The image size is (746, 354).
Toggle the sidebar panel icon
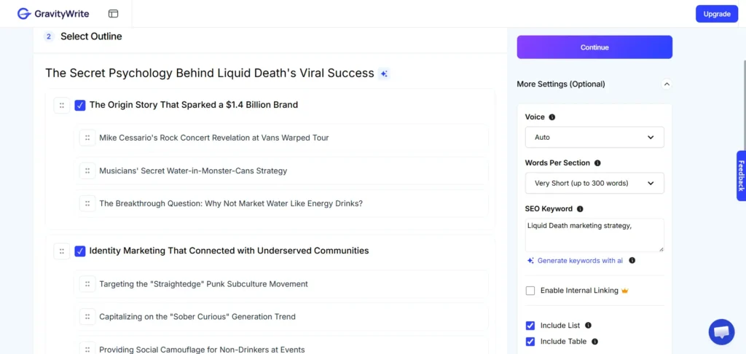[113, 14]
